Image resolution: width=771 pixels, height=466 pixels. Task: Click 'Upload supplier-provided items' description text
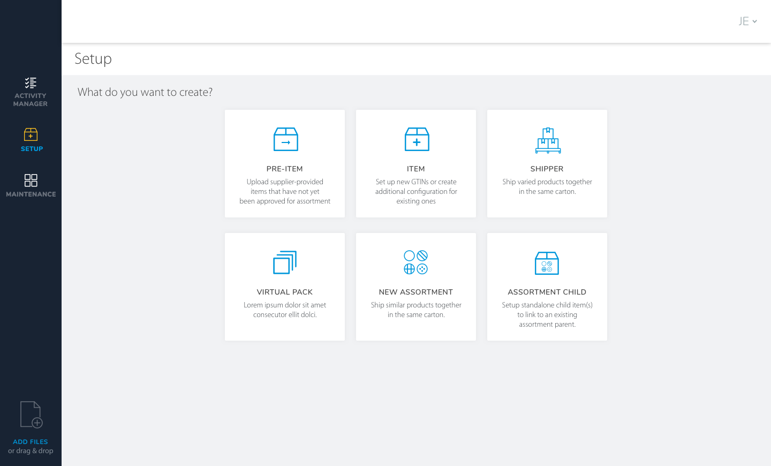285,192
